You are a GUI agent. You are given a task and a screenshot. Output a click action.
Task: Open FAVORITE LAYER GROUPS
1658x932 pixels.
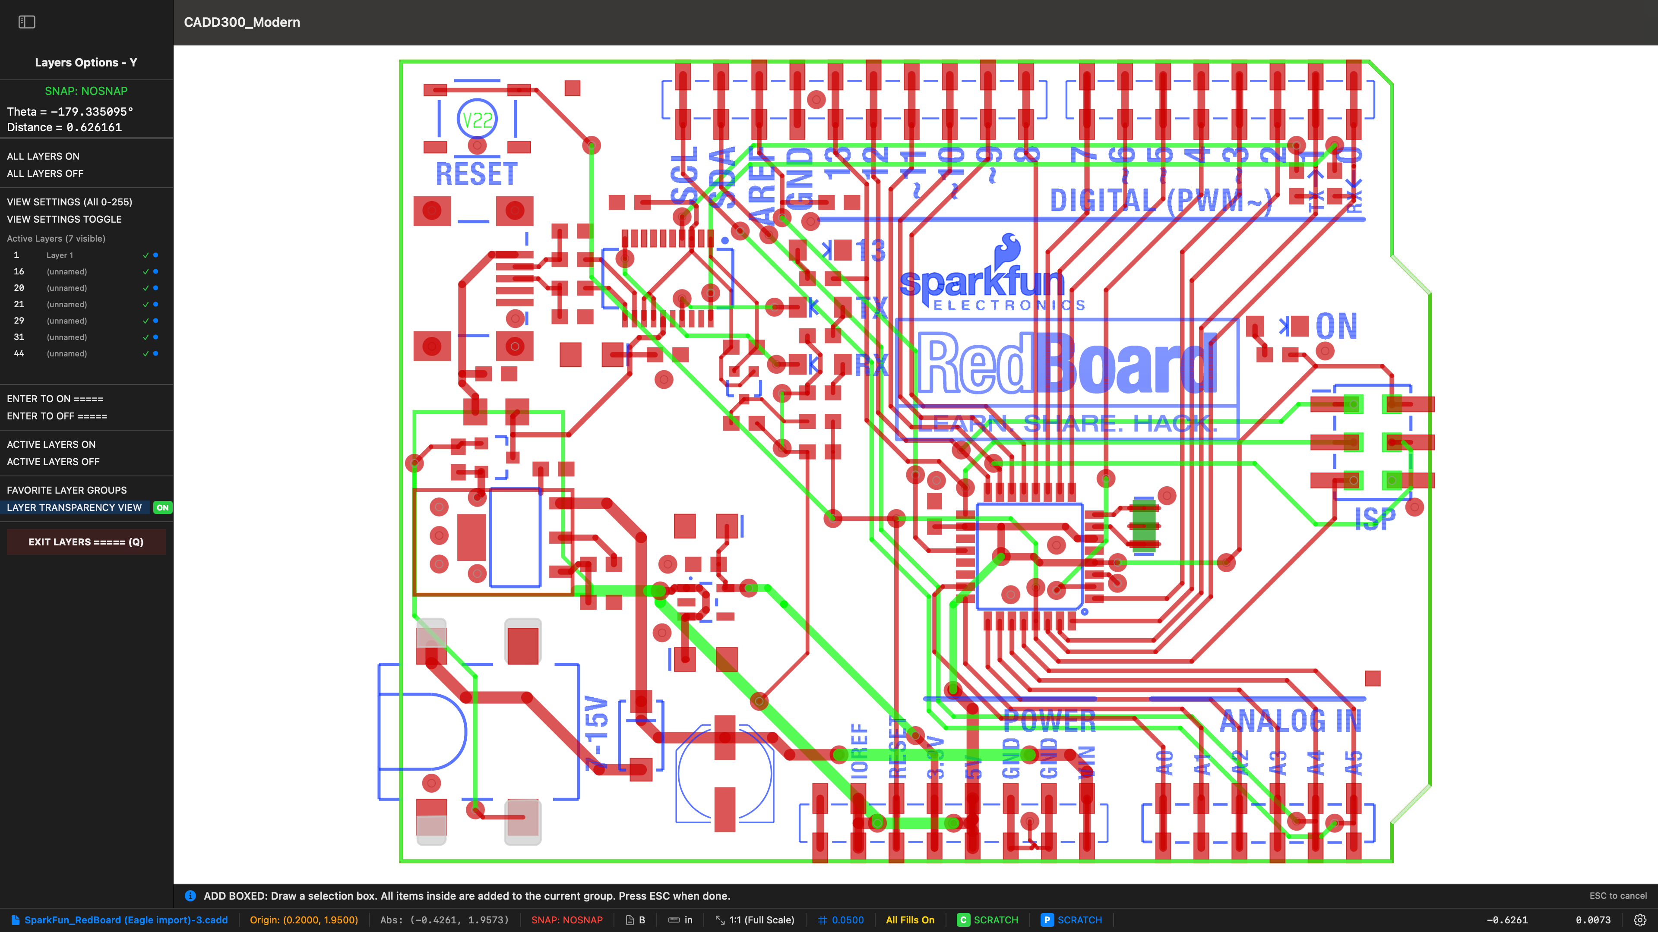point(67,490)
